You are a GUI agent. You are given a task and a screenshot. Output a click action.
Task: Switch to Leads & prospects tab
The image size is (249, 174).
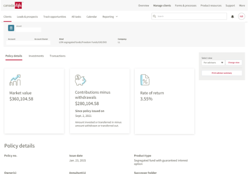27,17
